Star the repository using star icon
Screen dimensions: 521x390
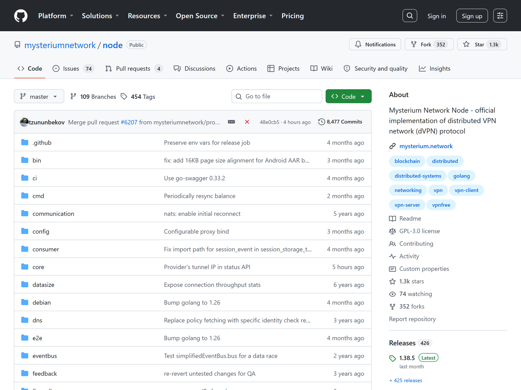coord(466,44)
